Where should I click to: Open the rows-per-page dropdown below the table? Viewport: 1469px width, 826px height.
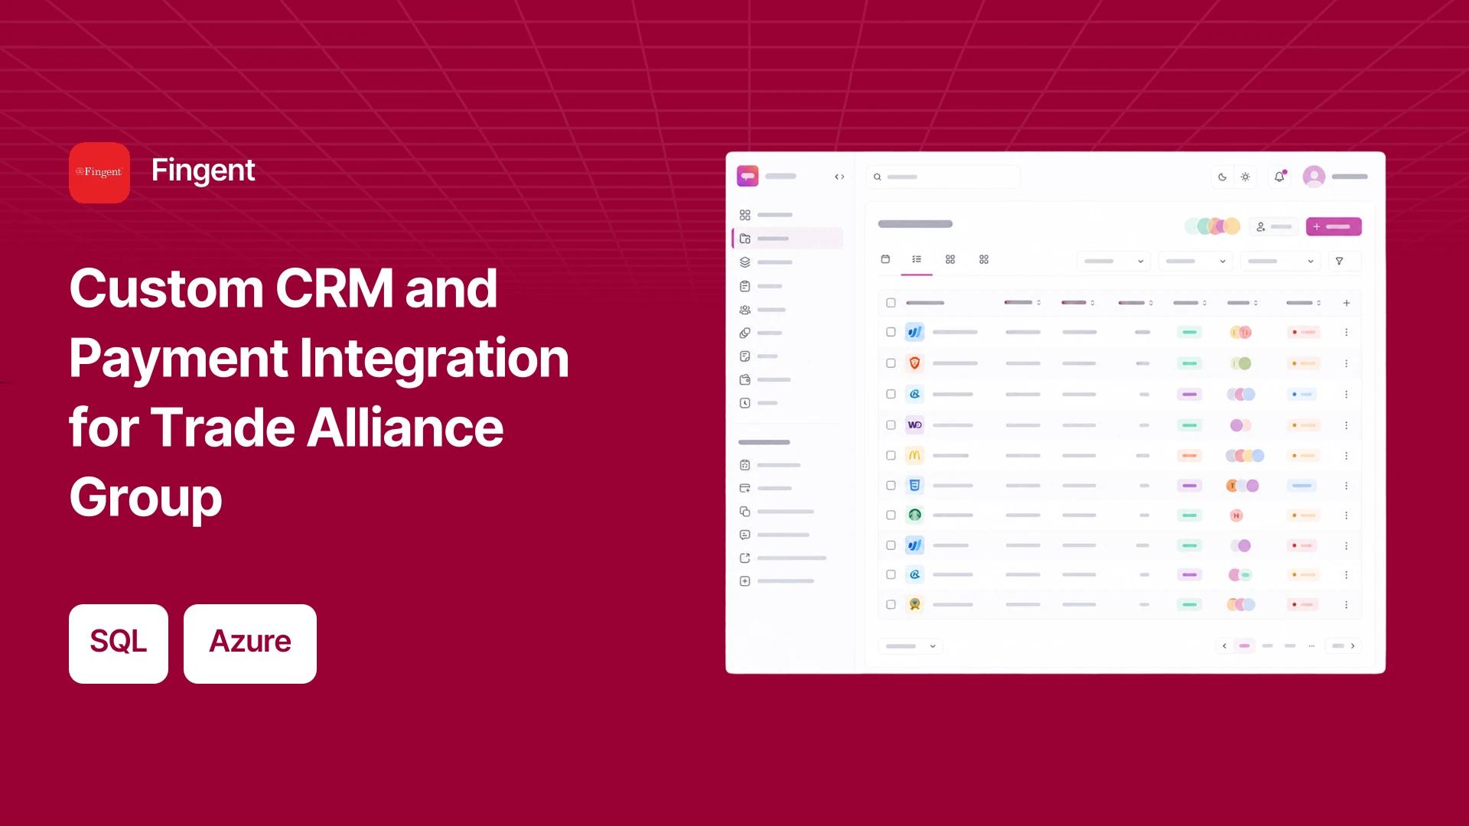(x=910, y=646)
